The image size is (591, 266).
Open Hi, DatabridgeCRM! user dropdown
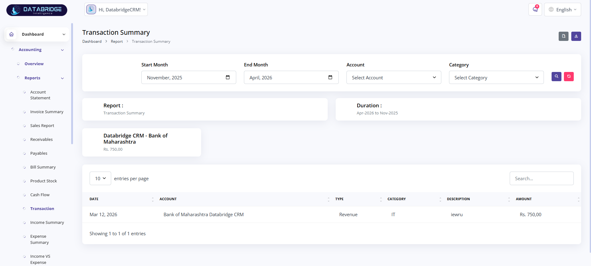point(116,10)
